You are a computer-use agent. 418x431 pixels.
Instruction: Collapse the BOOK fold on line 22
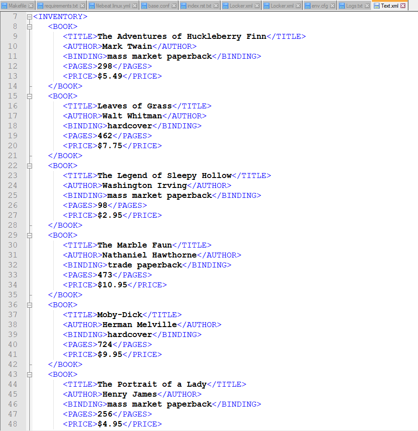(30, 166)
